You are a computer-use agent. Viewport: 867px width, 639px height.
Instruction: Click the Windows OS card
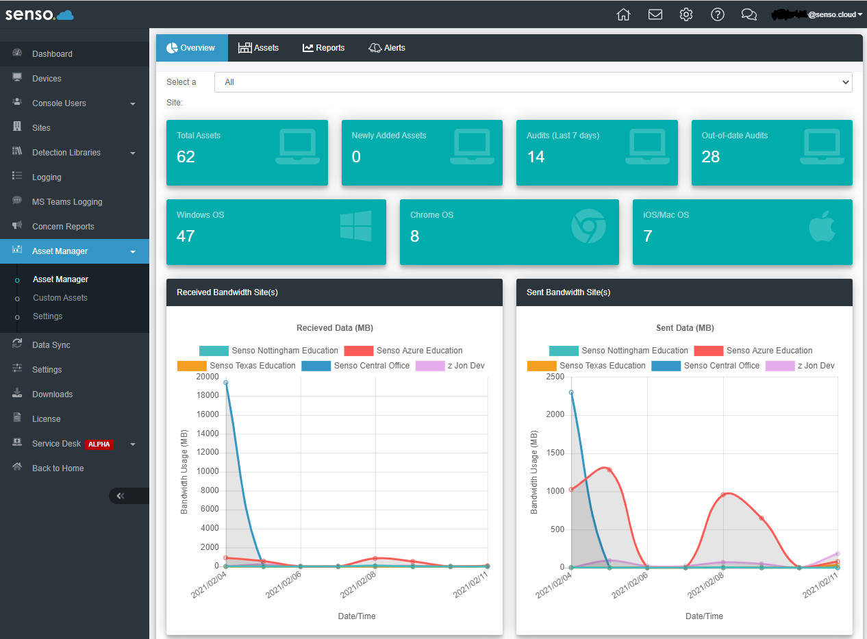(x=276, y=232)
